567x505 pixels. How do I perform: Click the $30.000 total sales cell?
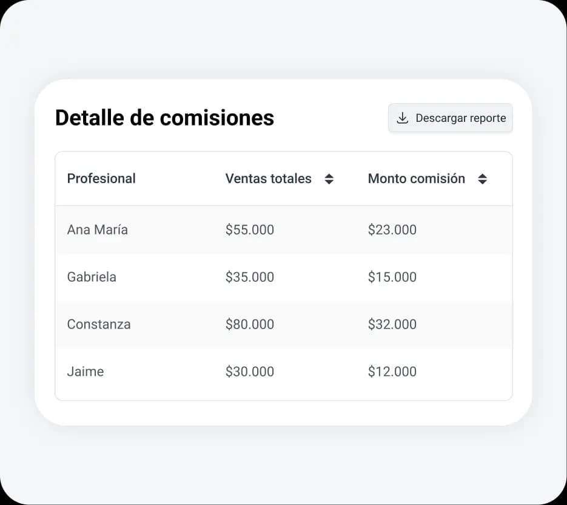tap(250, 372)
